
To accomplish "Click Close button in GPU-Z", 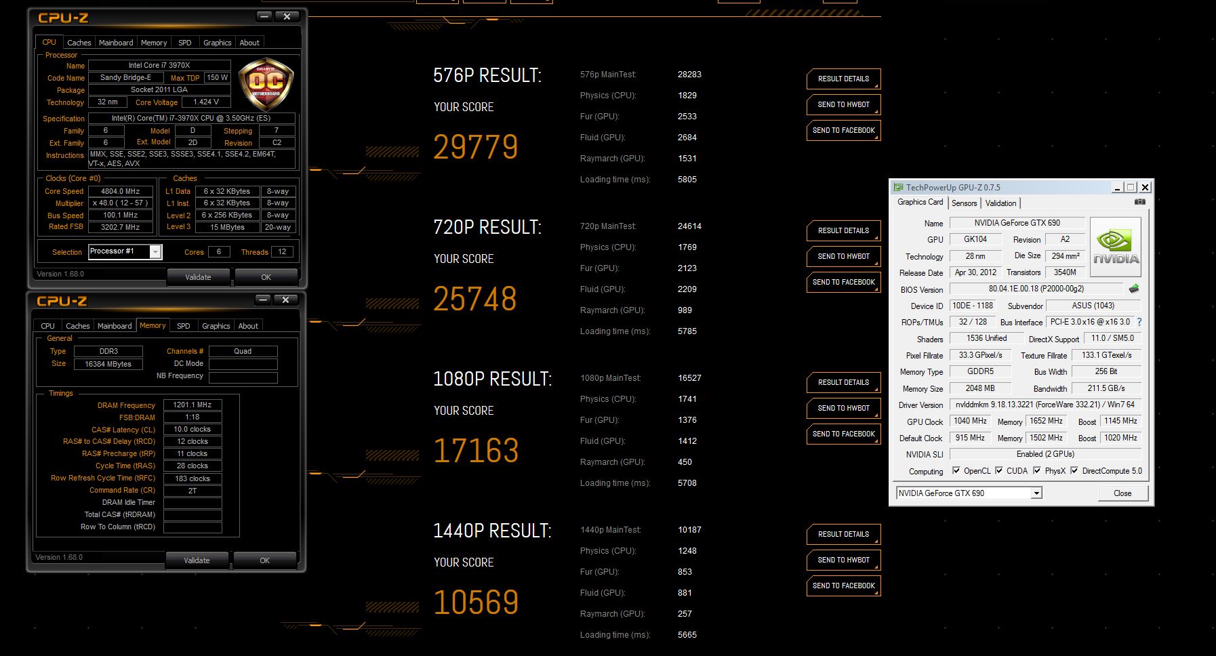I will [1122, 493].
